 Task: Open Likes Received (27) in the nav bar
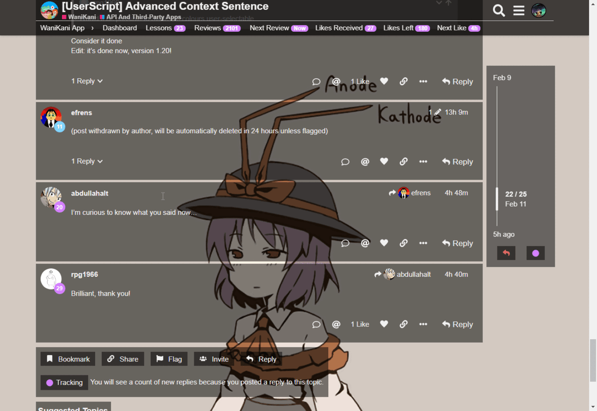click(x=346, y=28)
